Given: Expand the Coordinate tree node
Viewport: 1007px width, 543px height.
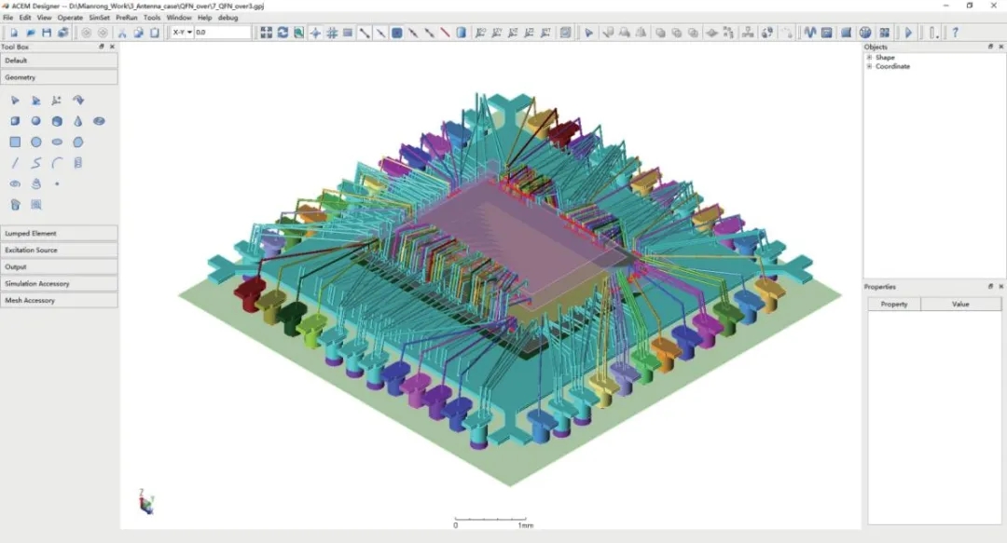Looking at the screenshot, I should tap(869, 66).
